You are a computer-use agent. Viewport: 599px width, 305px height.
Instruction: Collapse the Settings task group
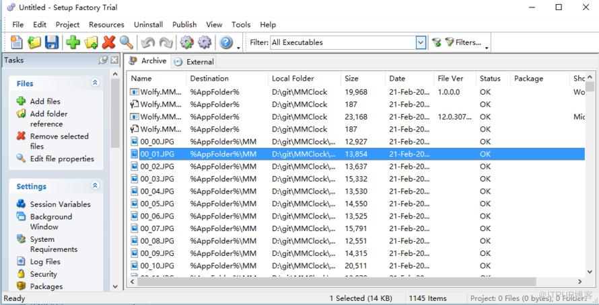[x=95, y=185]
